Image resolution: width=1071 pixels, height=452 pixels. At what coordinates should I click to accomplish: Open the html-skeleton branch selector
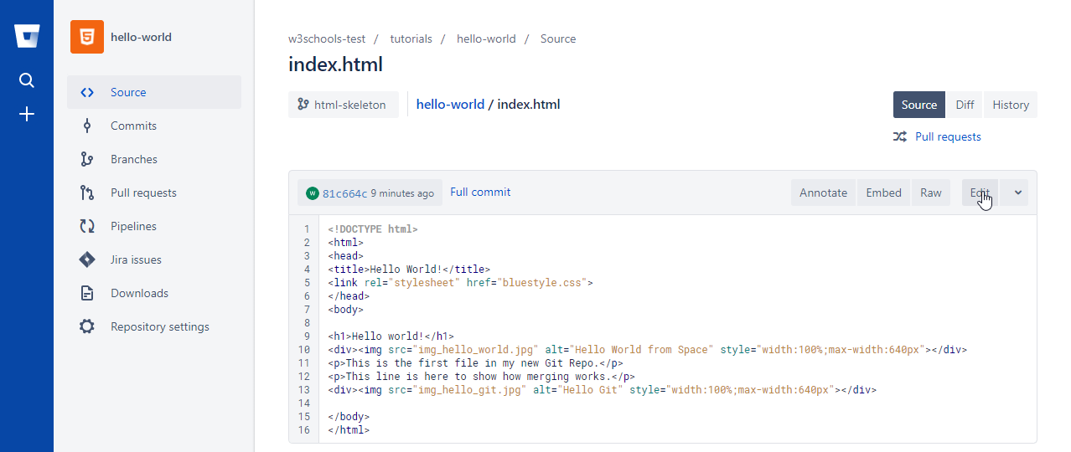click(x=344, y=105)
